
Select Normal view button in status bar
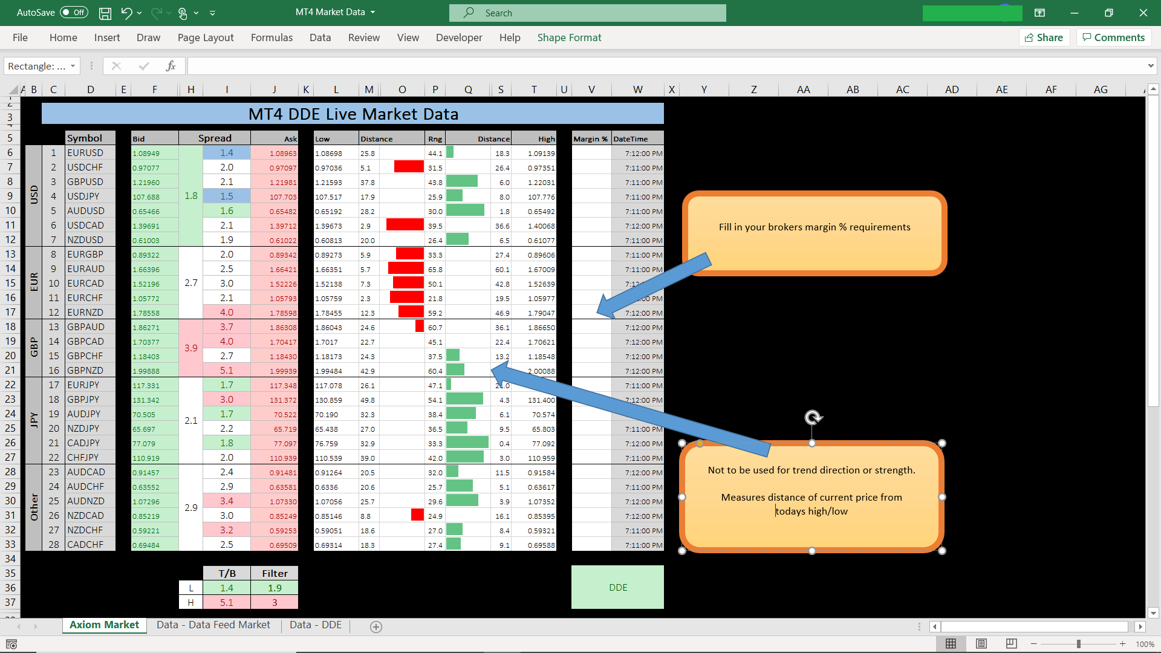point(951,644)
